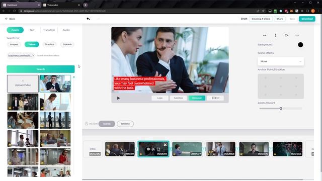322x181 pixels.
Task: Filter search by Uploads
Action: (x=67, y=44)
